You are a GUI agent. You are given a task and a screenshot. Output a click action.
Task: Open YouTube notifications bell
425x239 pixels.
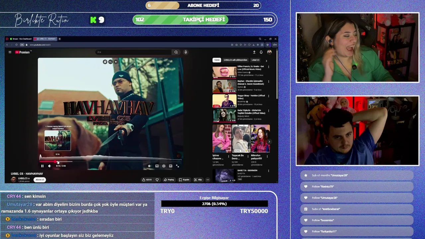click(x=261, y=52)
